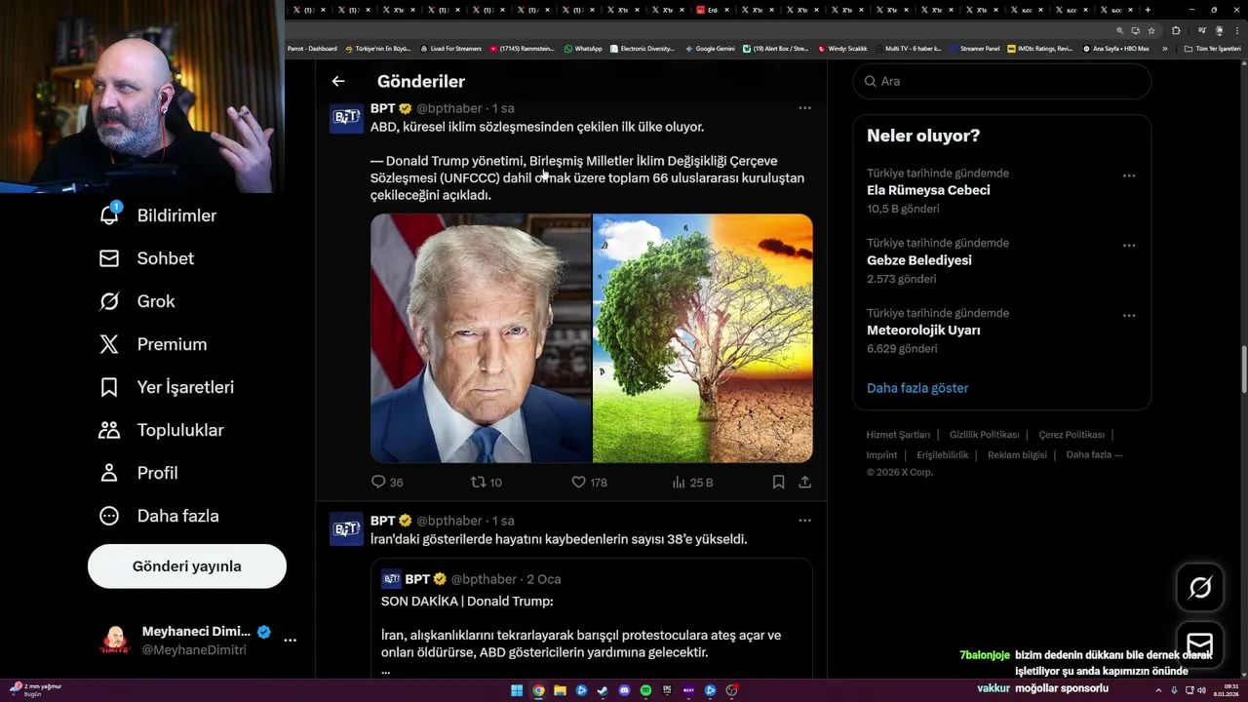The image size is (1248, 702).
Task: Open Google Gemini bookmark
Action: [710, 49]
